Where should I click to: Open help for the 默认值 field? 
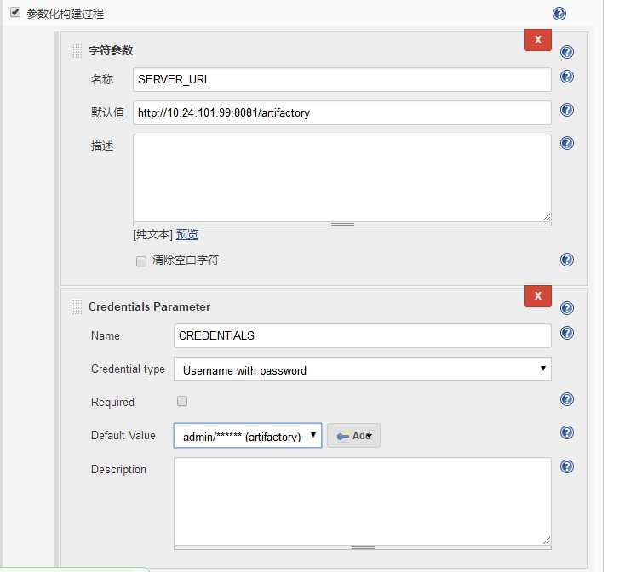[x=567, y=111]
